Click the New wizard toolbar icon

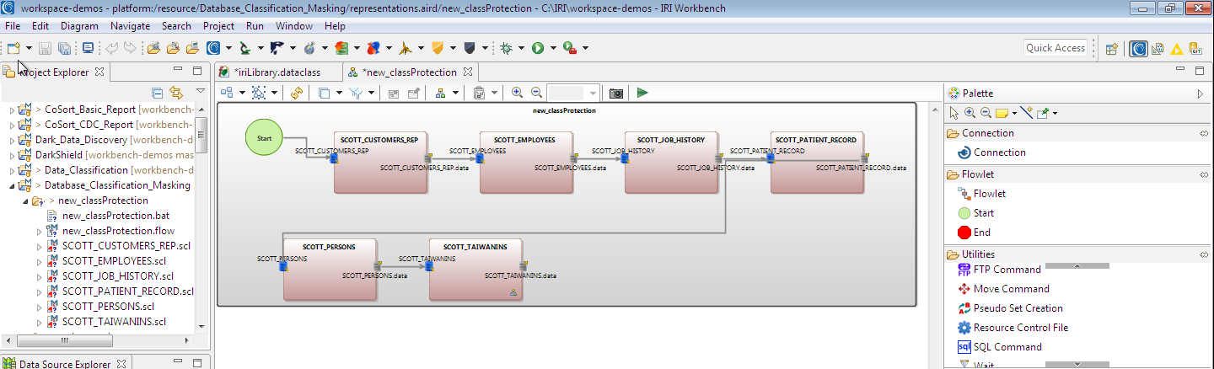[13, 48]
